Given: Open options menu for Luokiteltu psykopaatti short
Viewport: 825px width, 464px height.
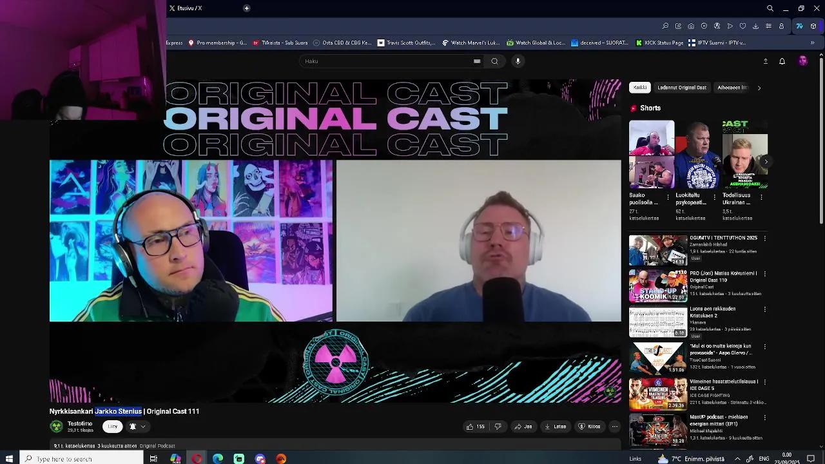Looking at the screenshot, I should tap(714, 197).
